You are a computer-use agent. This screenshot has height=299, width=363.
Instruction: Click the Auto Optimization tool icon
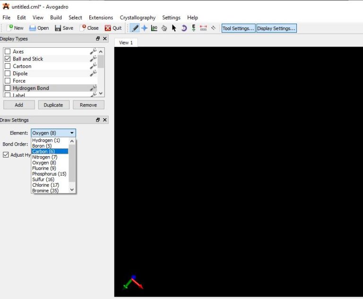click(194, 28)
